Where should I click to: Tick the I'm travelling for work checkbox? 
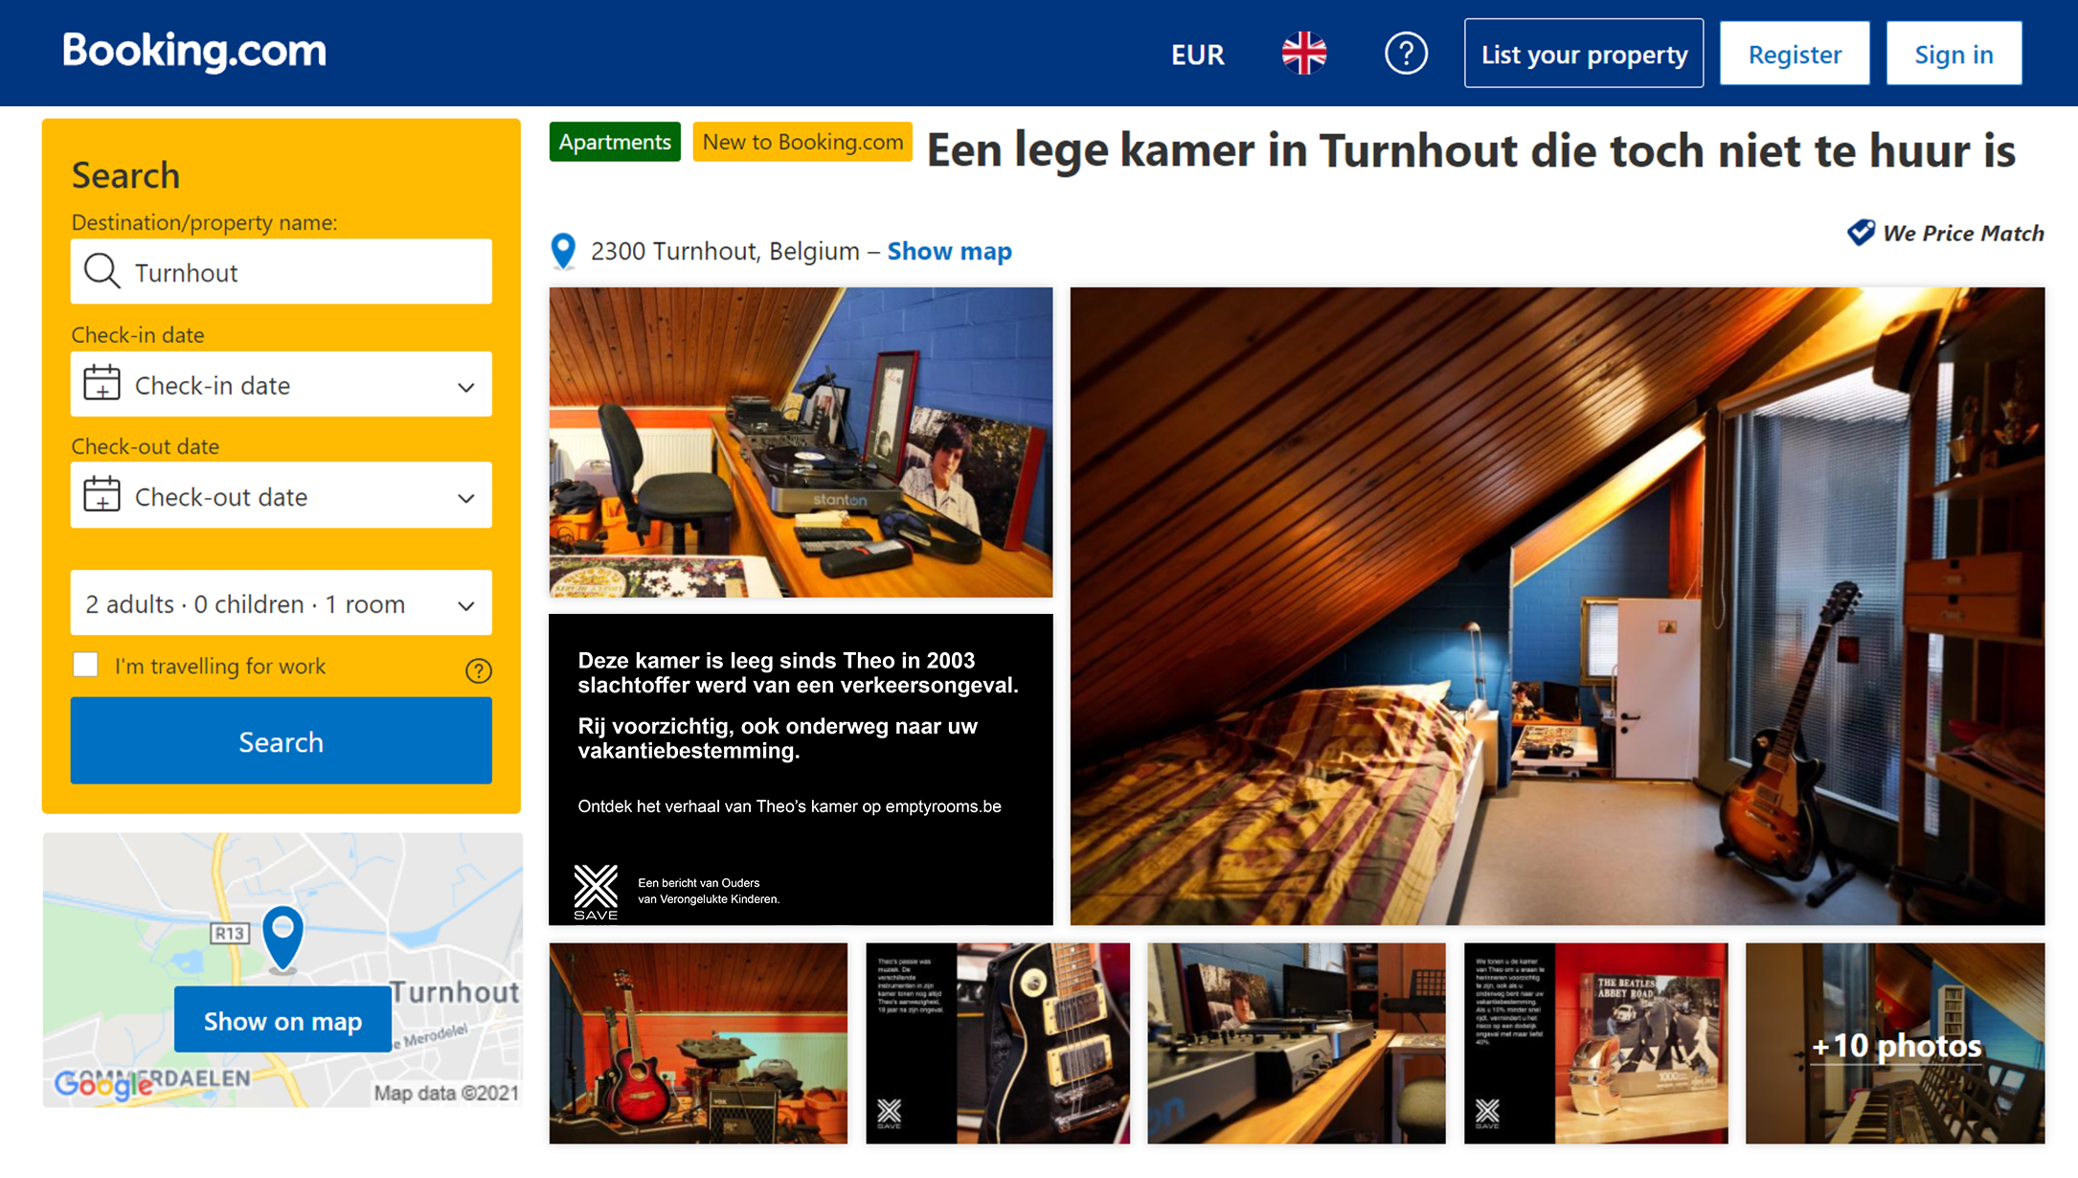tap(86, 665)
